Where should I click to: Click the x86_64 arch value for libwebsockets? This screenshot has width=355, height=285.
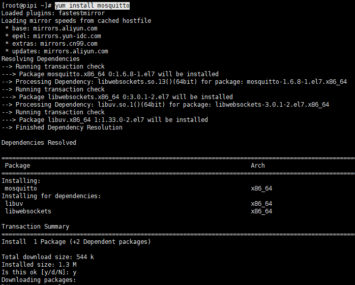coord(261,211)
